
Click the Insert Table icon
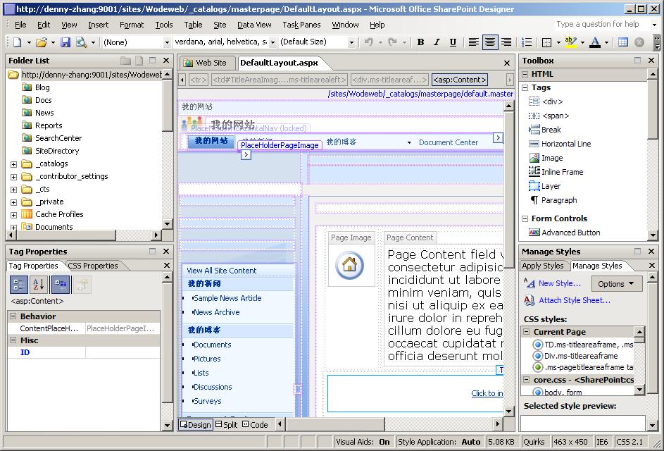tap(623, 42)
